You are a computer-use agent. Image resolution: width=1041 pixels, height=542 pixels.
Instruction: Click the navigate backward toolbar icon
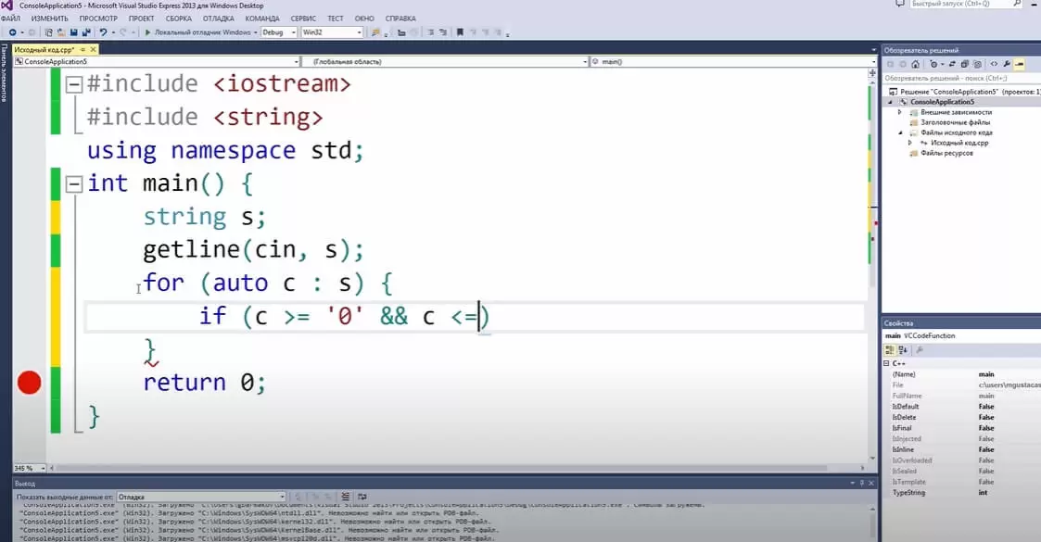click(13, 32)
